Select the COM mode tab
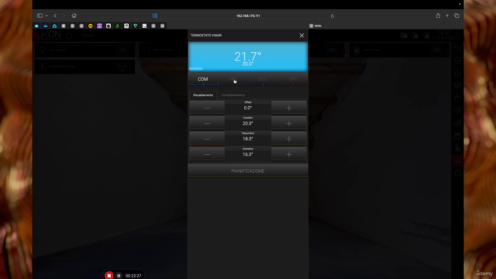 coord(203,79)
